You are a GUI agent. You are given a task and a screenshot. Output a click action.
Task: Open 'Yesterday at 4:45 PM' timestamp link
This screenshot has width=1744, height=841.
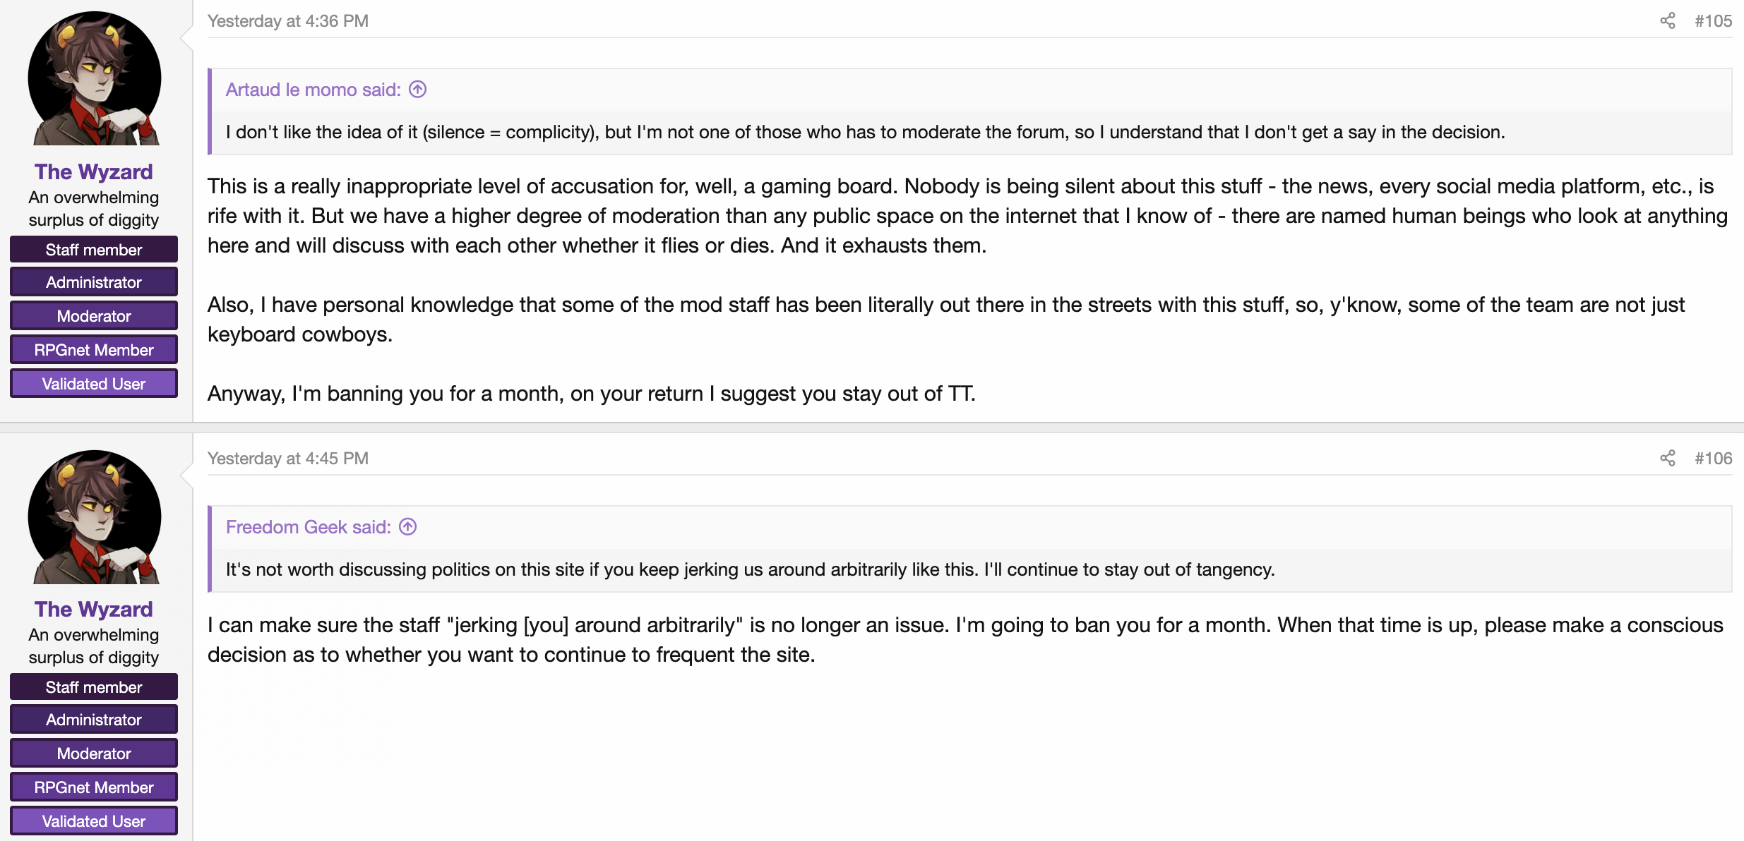pyautogui.click(x=288, y=459)
